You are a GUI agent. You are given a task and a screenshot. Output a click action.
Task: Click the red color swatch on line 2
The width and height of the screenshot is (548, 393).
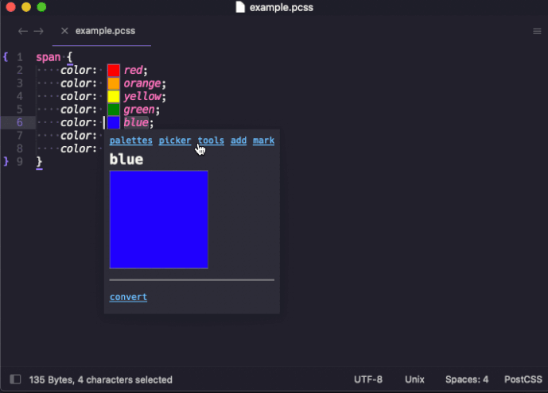click(114, 70)
